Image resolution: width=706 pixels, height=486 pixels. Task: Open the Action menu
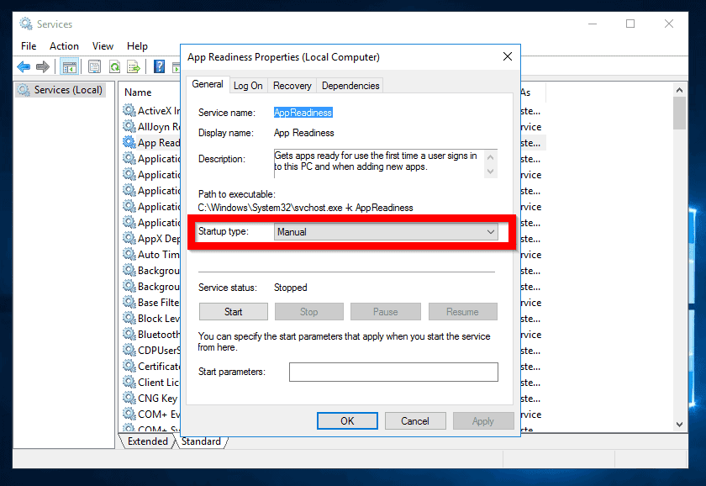coord(64,46)
